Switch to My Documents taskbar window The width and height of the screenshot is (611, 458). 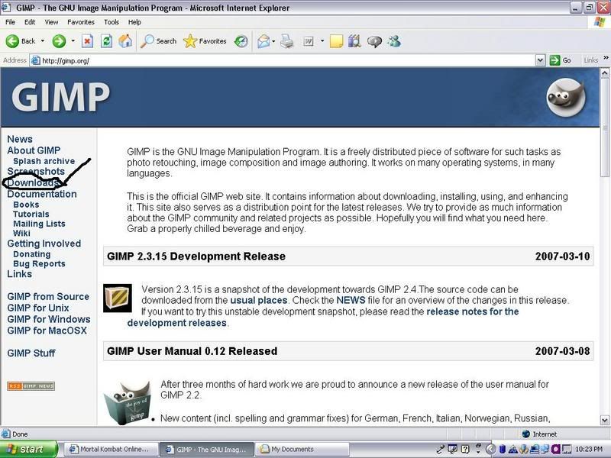[302, 449]
